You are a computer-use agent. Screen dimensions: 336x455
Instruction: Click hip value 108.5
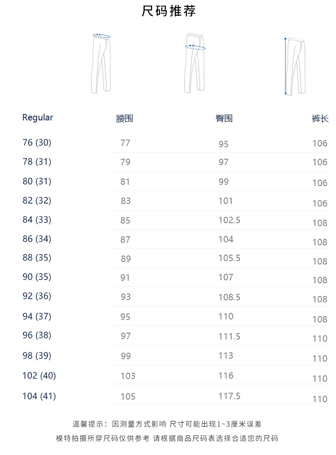(x=229, y=297)
